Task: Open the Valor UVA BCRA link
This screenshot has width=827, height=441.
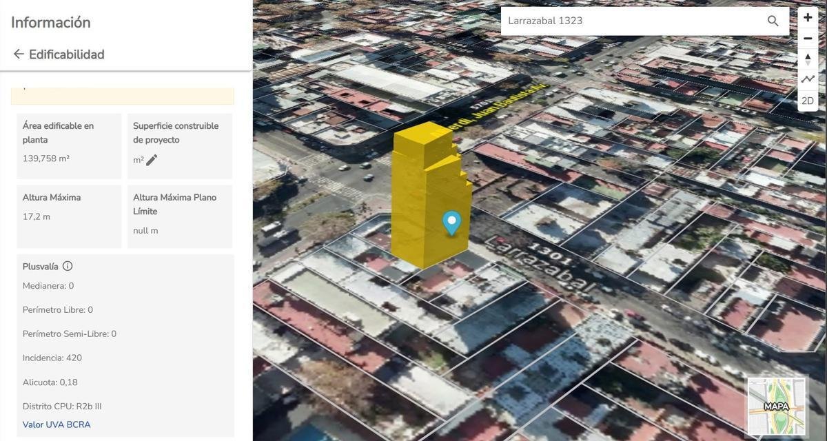Action: pos(57,424)
